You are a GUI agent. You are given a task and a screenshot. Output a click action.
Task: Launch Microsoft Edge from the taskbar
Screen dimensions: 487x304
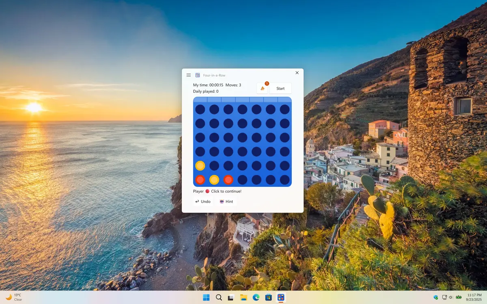click(x=256, y=298)
